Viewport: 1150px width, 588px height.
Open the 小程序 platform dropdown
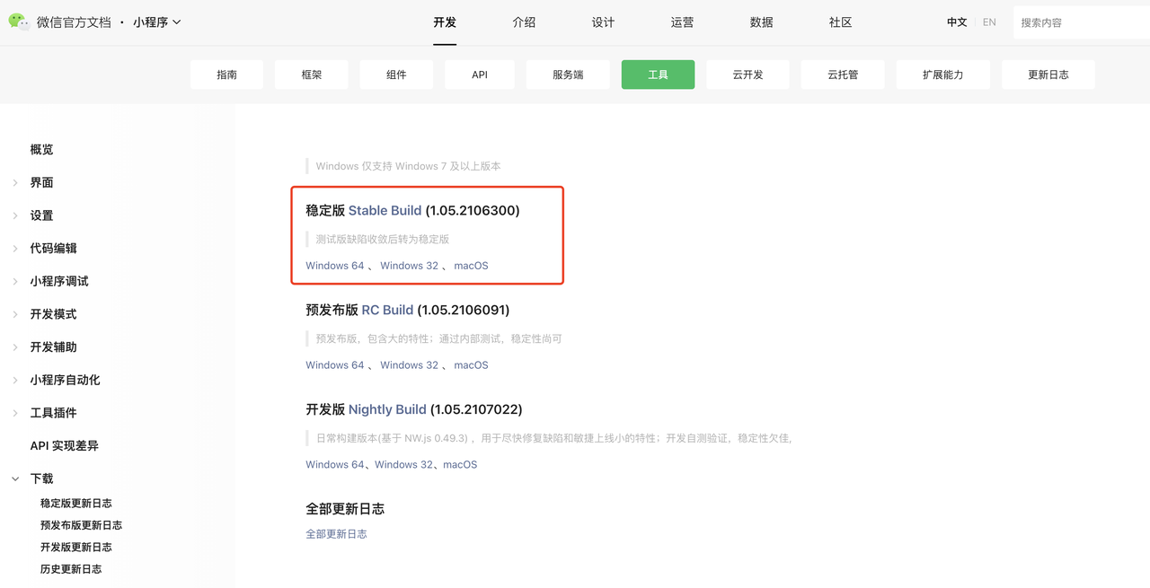(157, 22)
